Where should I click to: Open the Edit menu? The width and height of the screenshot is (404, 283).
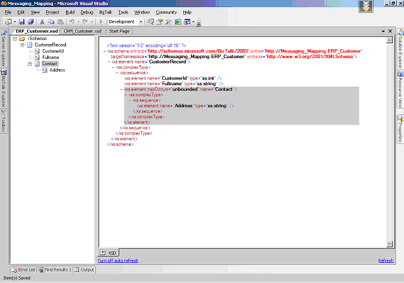[x=21, y=12]
